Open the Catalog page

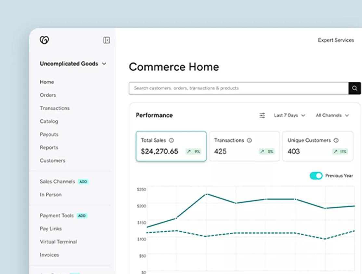49,121
